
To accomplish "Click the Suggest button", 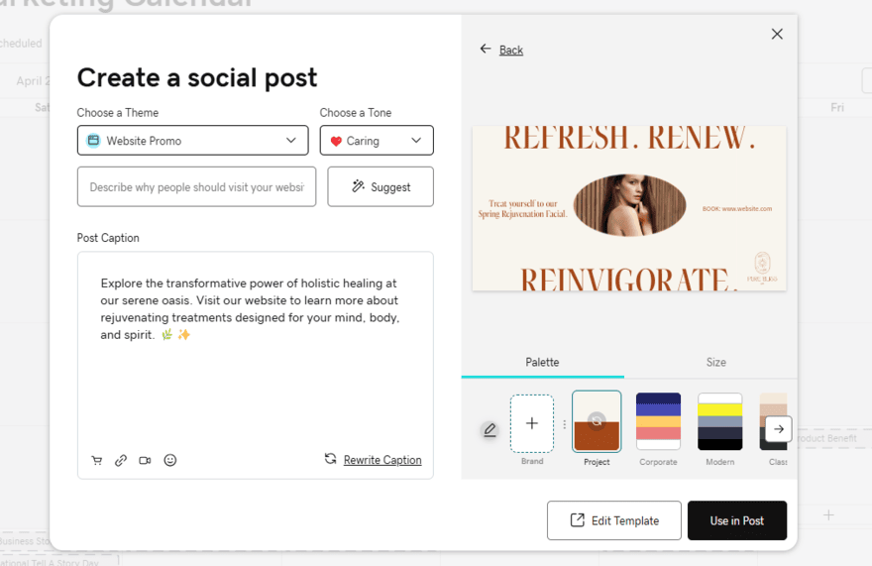I will [x=381, y=187].
